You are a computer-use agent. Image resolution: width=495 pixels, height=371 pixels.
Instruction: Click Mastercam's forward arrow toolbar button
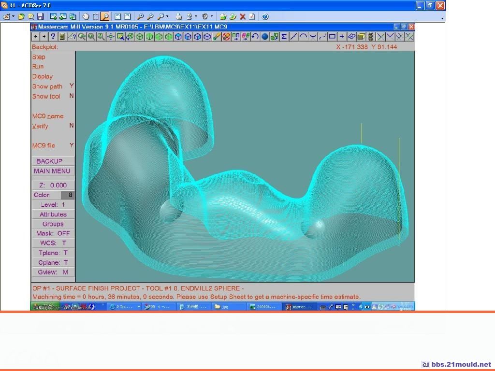point(44,37)
